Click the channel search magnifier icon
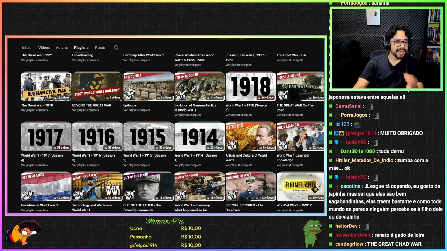 click(116, 48)
